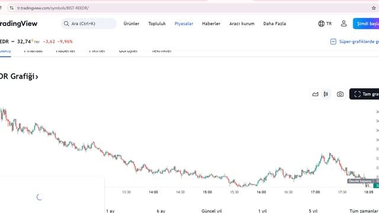Click the 18:05 time axis label
The image size is (379, 213).
tap(368, 192)
